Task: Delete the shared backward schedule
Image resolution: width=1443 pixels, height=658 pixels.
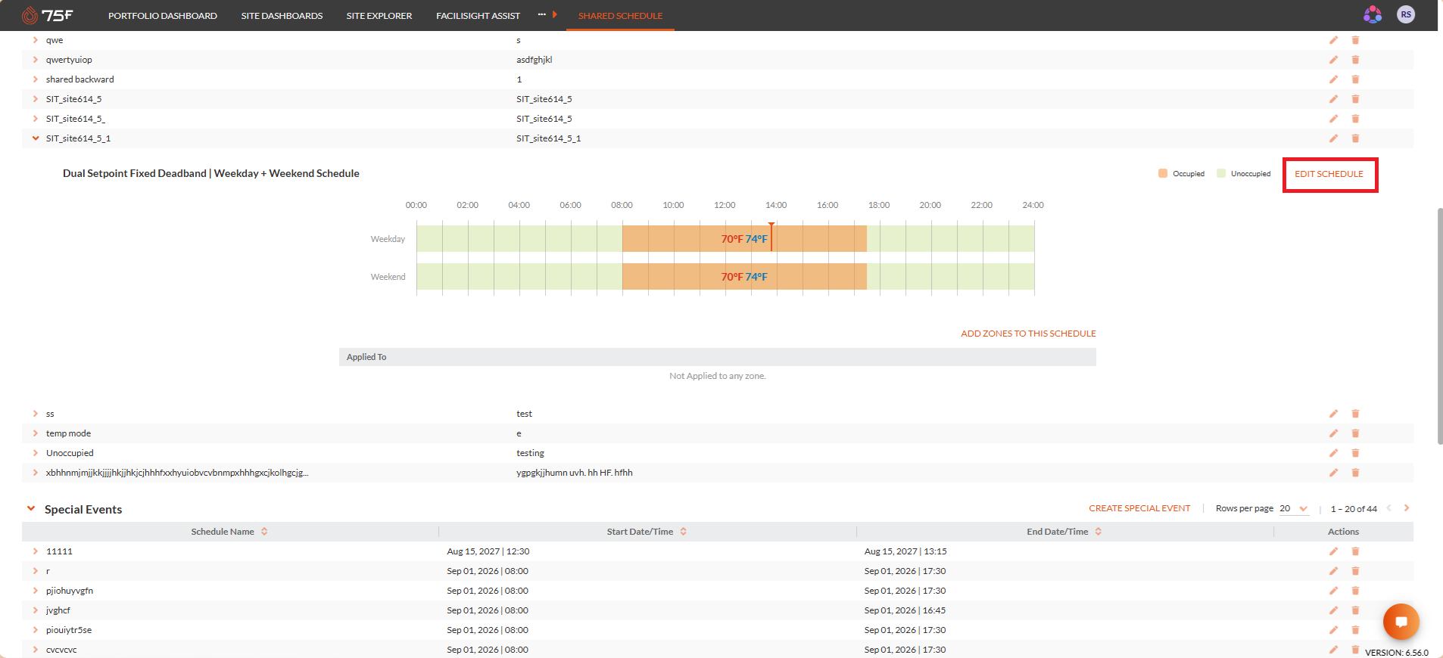Action: point(1355,79)
